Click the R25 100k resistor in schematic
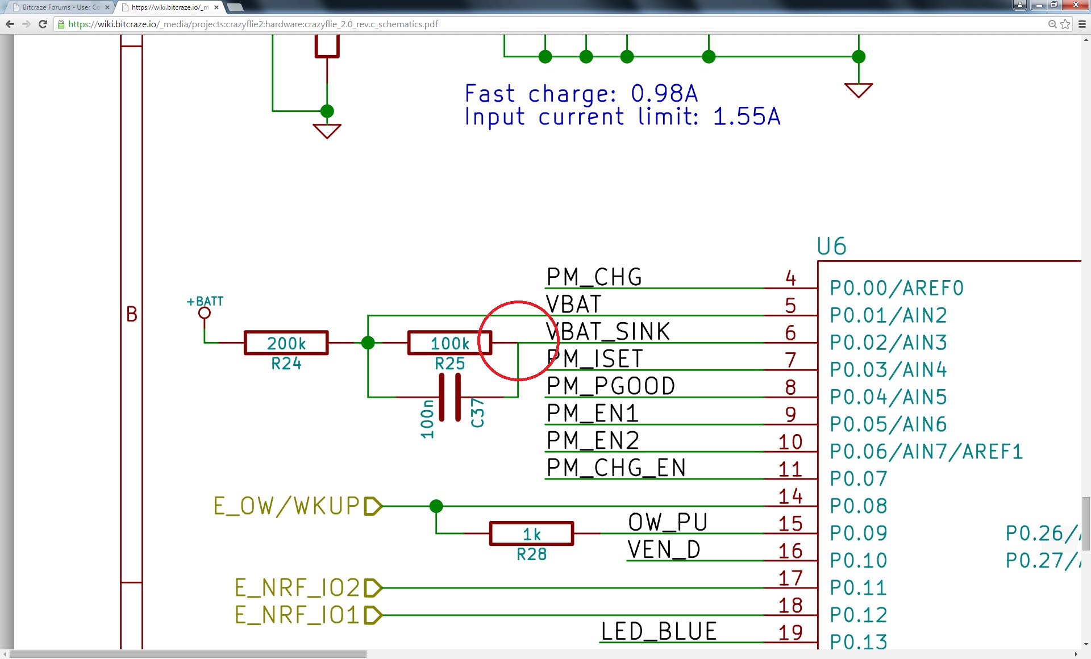 [x=449, y=343]
